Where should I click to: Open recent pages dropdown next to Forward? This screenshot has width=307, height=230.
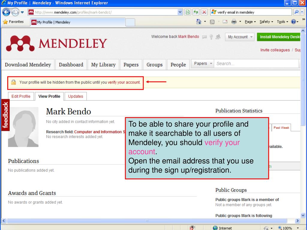coord(22,12)
